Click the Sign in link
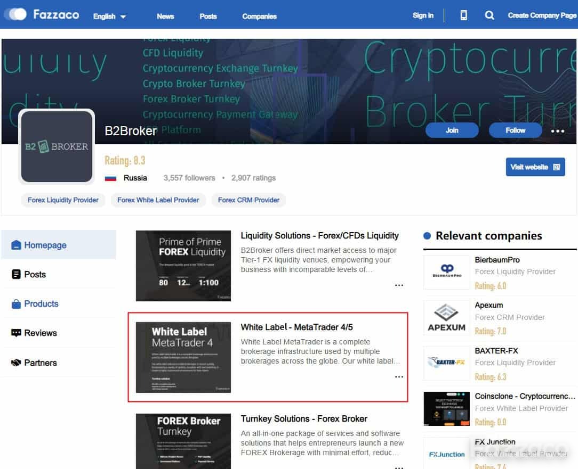Image resolution: width=578 pixels, height=469 pixels. [423, 15]
